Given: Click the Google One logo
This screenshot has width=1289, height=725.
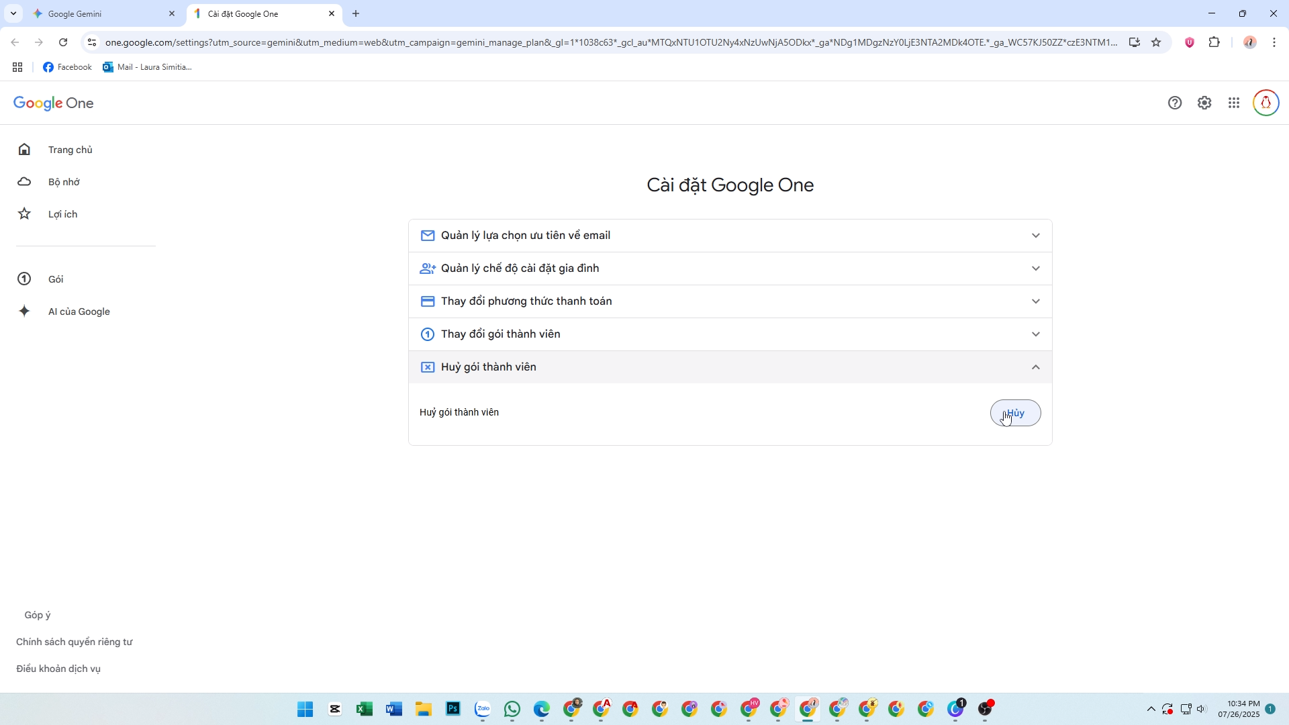Looking at the screenshot, I should click(x=54, y=103).
